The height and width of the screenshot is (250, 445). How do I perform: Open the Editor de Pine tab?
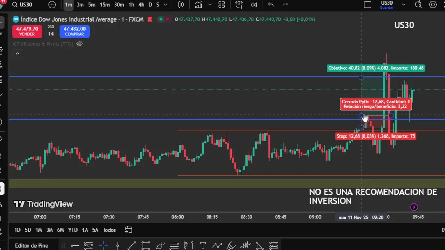click(x=32, y=245)
